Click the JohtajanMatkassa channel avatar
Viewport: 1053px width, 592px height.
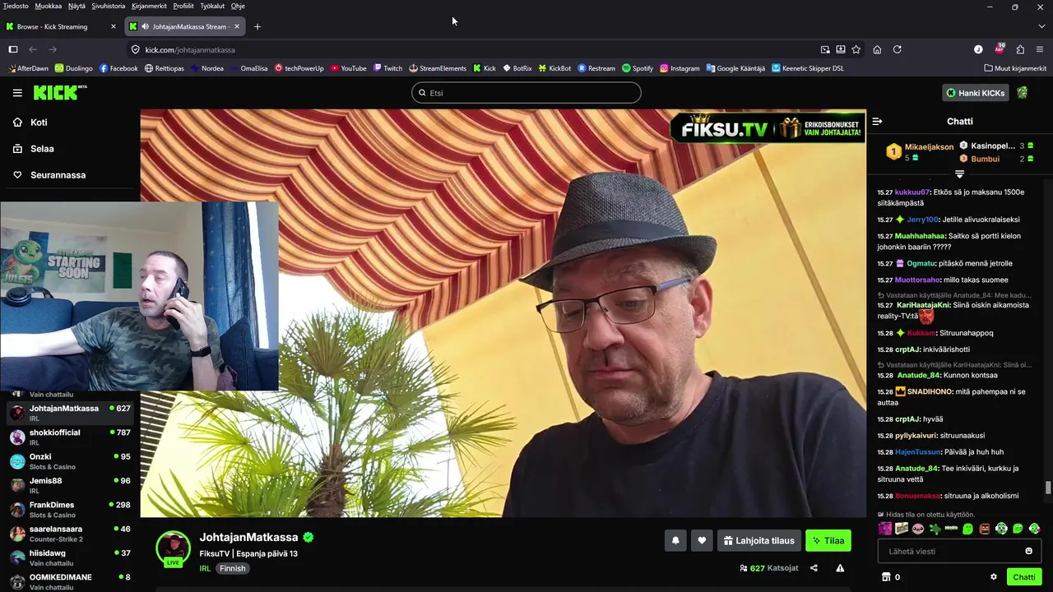tap(173, 548)
